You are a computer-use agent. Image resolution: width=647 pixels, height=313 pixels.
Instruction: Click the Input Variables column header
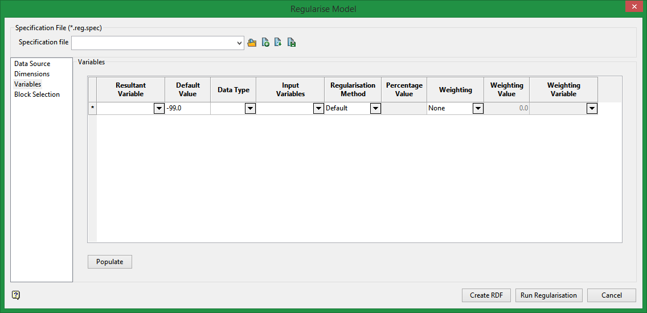290,89
